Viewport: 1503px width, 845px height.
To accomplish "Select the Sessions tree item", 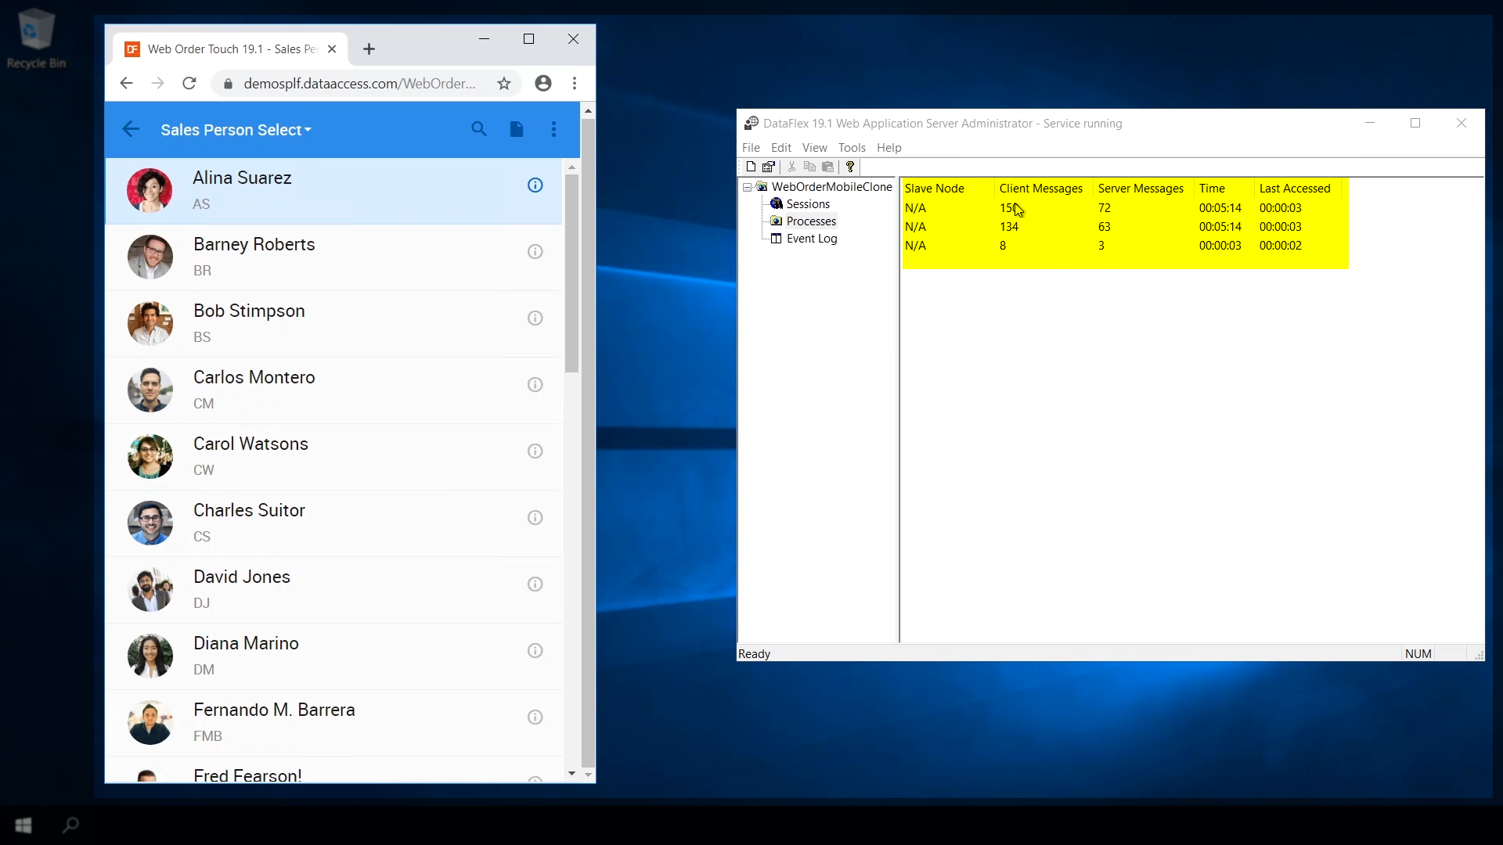I will tap(808, 204).
